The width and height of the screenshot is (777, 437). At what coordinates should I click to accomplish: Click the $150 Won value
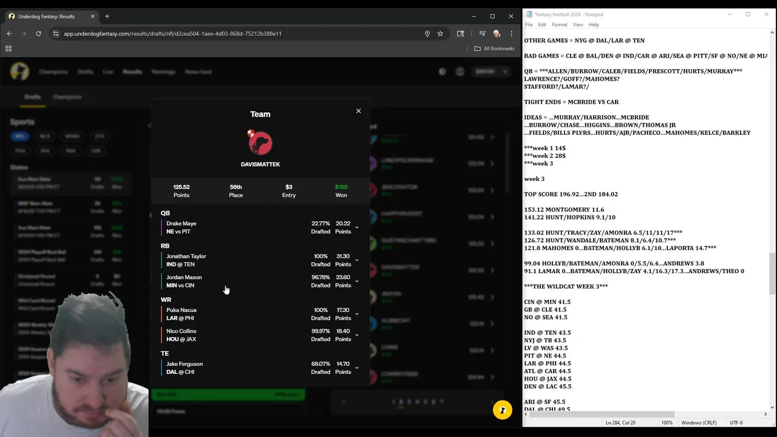point(341,187)
